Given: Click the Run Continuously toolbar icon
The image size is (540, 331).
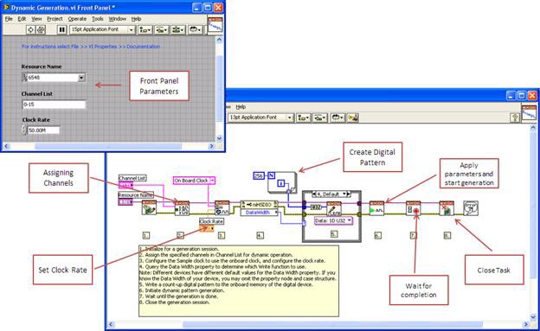Looking at the screenshot, I should click(41, 30).
